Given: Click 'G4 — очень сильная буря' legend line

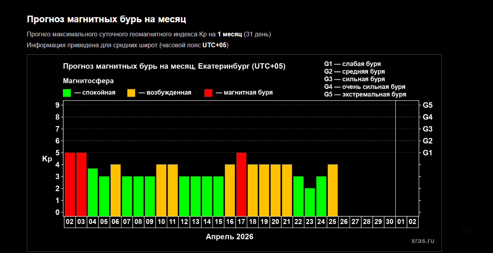Looking at the screenshot, I should [x=364, y=87].
